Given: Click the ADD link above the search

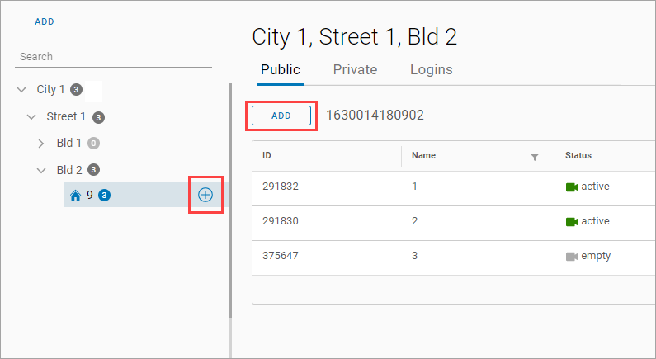Looking at the screenshot, I should (45, 21).
